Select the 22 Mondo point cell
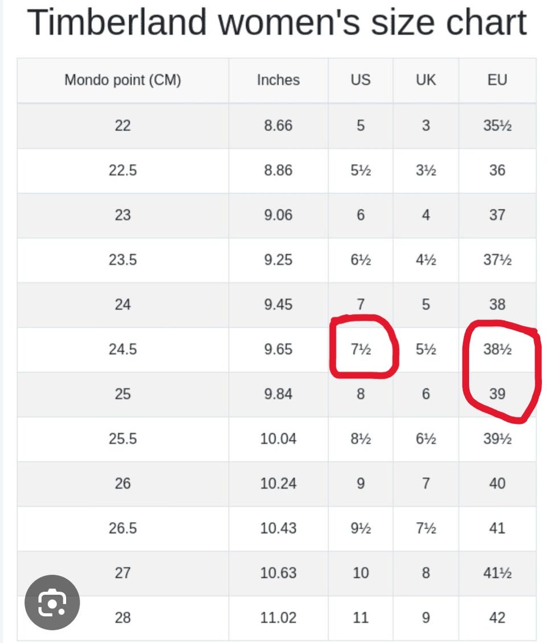This screenshot has height=643, width=547. tap(123, 126)
